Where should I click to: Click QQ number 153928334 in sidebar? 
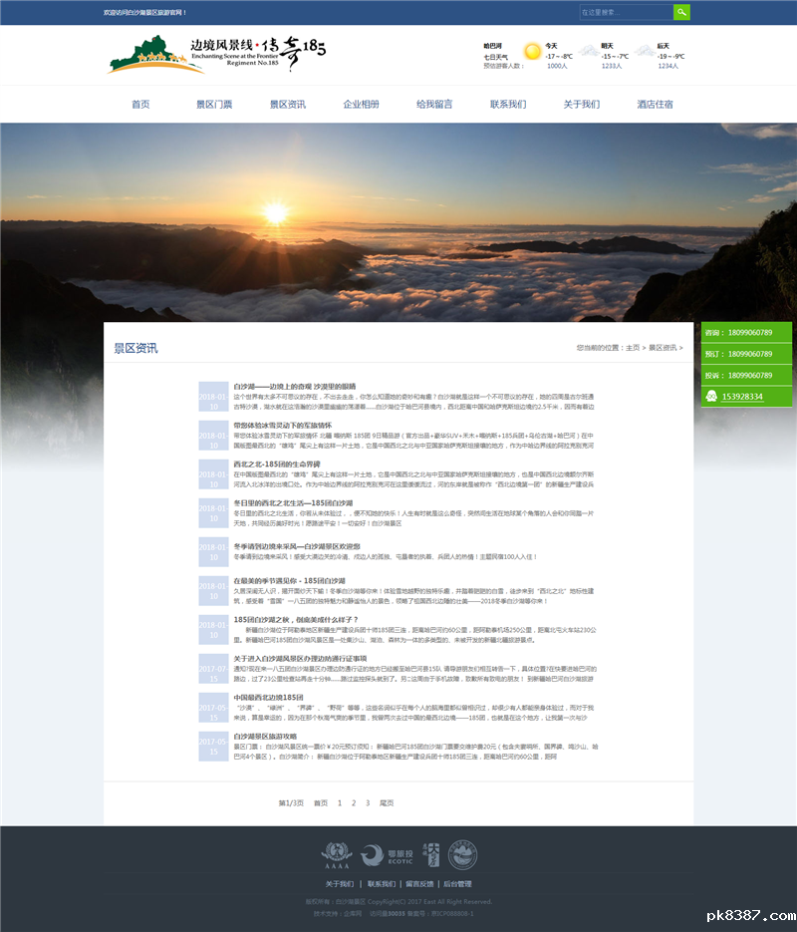(742, 397)
